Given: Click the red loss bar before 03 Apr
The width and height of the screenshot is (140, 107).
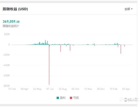Looking at the screenshot, I should tap(121, 49).
